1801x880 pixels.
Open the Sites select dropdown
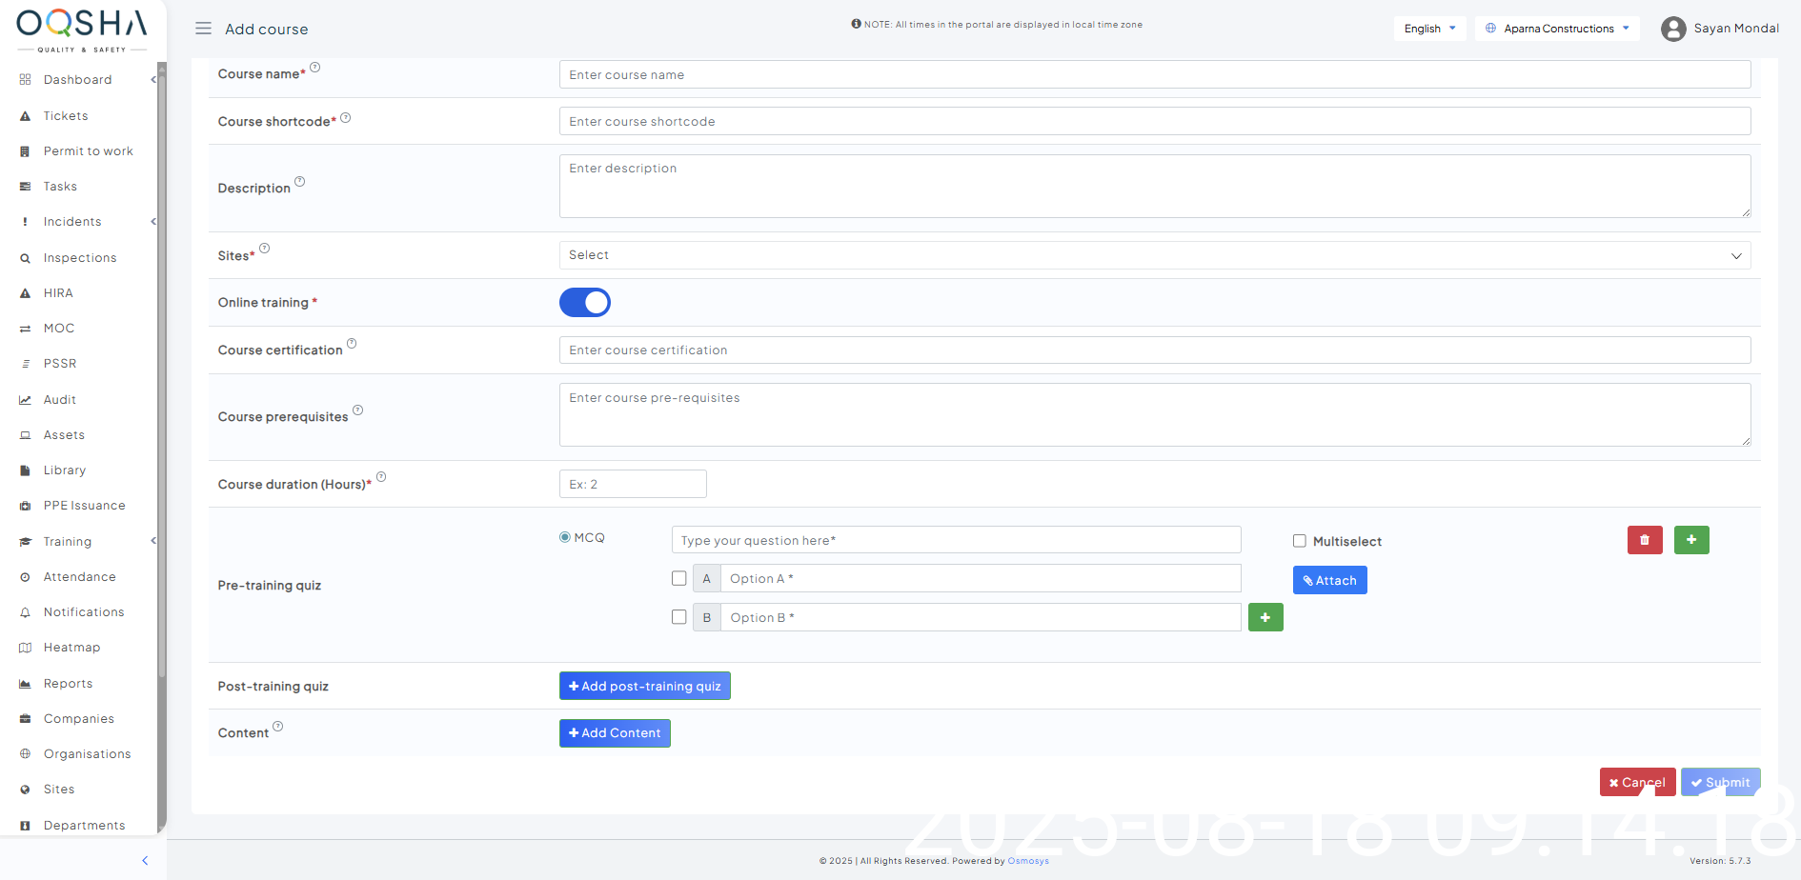click(x=1154, y=255)
